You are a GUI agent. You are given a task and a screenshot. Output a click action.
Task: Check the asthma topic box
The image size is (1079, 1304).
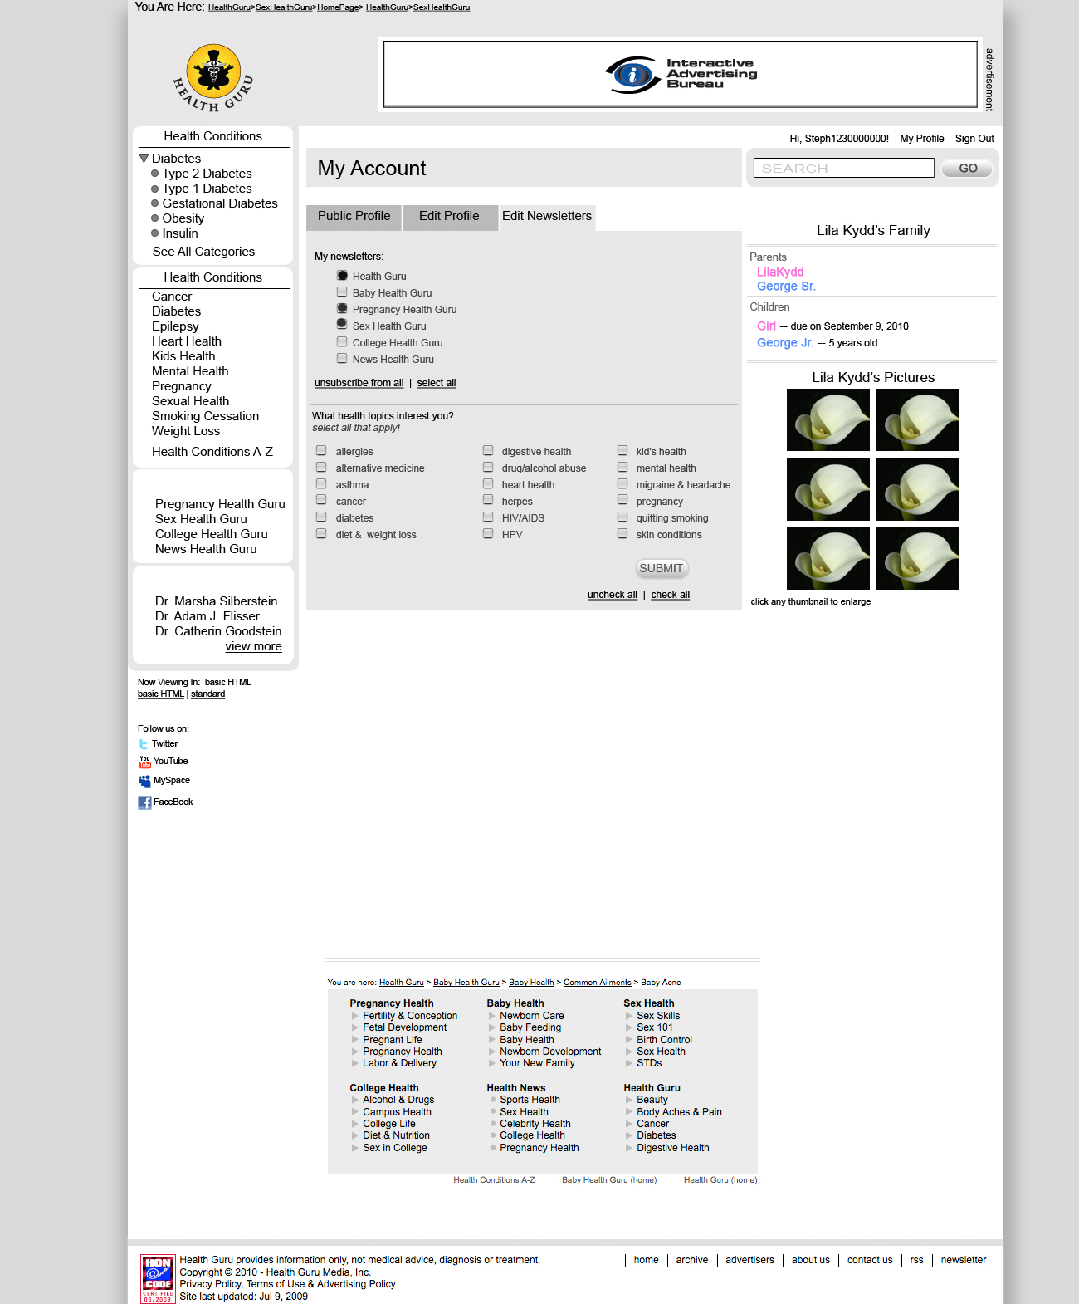click(321, 483)
